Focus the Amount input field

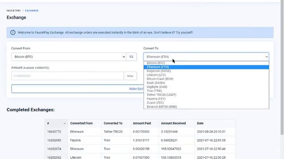(x=67, y=76)
